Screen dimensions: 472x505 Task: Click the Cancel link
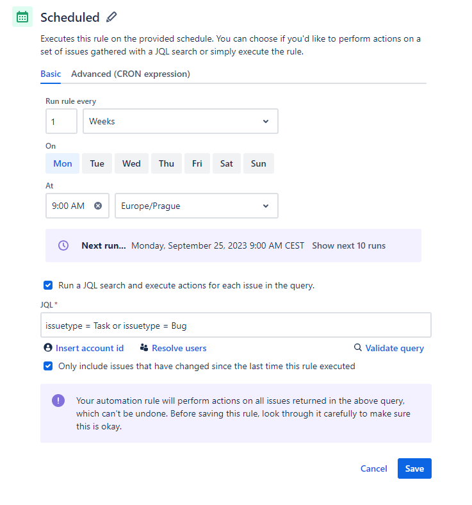pos(373,468)
